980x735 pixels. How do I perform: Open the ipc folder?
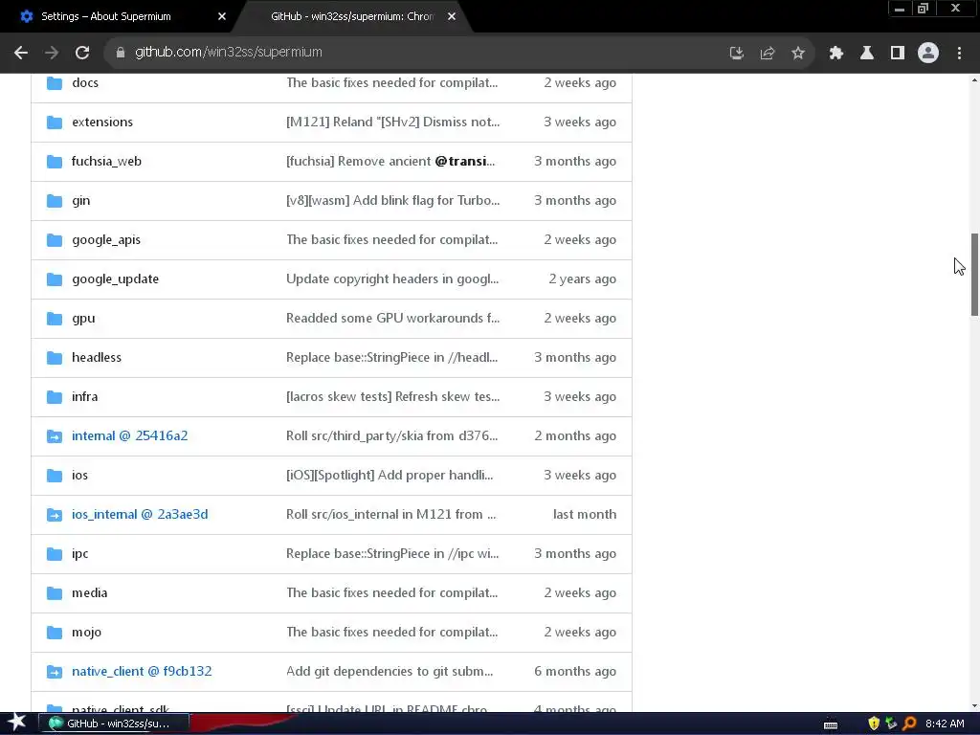pos(80,554)
